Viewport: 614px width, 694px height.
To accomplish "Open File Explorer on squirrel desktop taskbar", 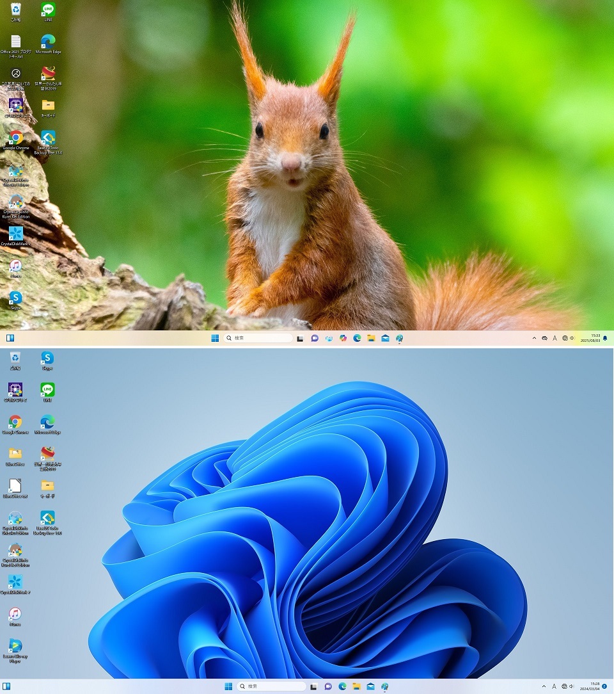I will (x=372, y=338).
